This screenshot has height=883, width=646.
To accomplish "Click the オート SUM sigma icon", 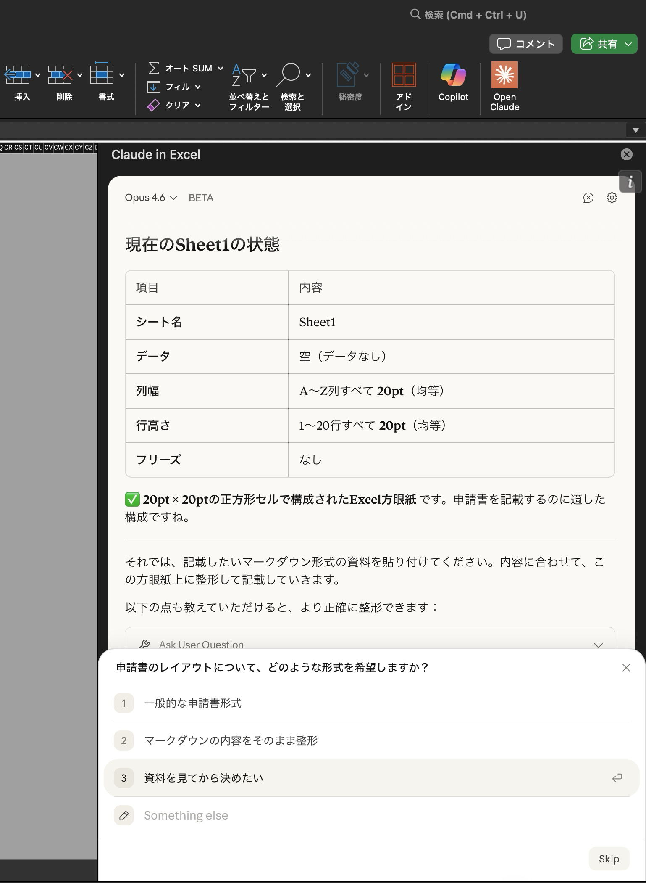I will [154, 68].
